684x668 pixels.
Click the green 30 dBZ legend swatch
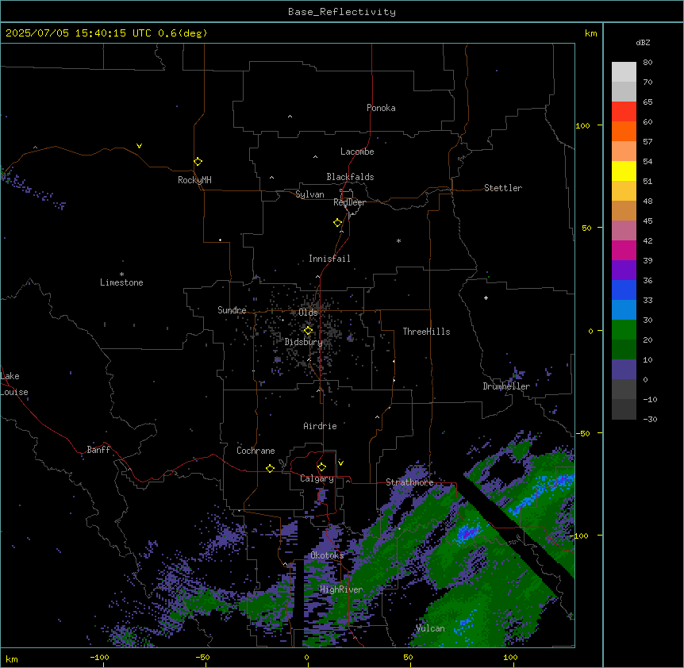point(624,330)
